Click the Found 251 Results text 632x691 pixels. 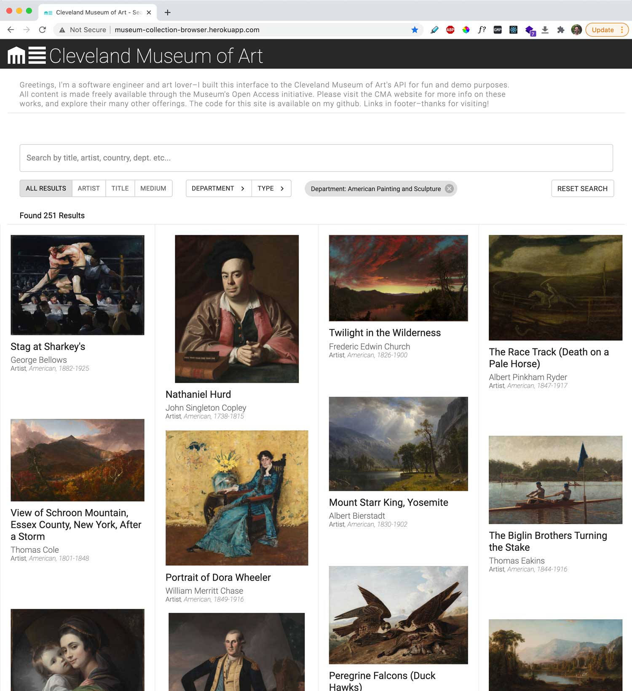pos(52,215)
